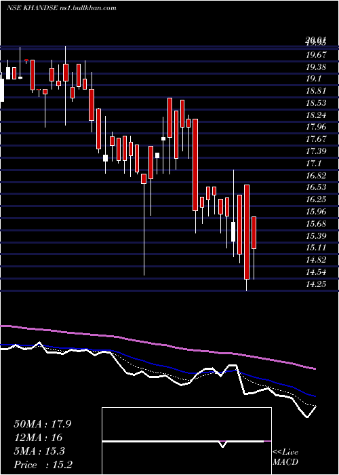339x475 pixels.
Task: Click the 19.67 price axis label
Action: (x=316, y=55)
